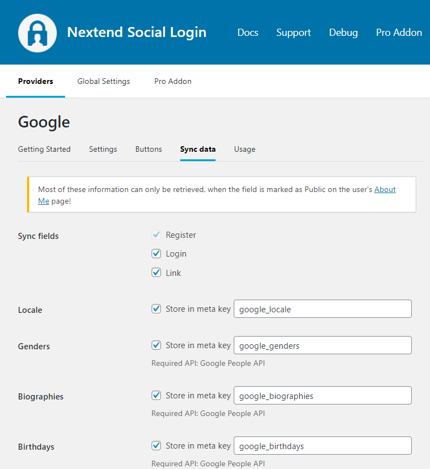Image resolution: width=430 pixels, height=469 pixels.
Task: Disable storing Locale in meta key
Action: pos(157,309)
